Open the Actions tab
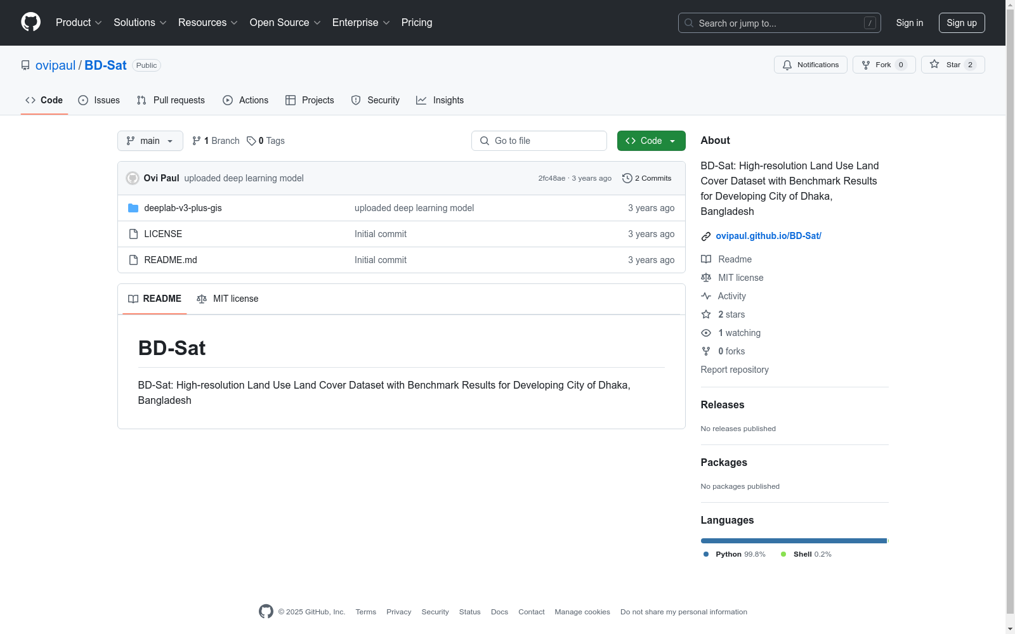This screenshot has width=1015, height=634. click(x=246, y=100)
